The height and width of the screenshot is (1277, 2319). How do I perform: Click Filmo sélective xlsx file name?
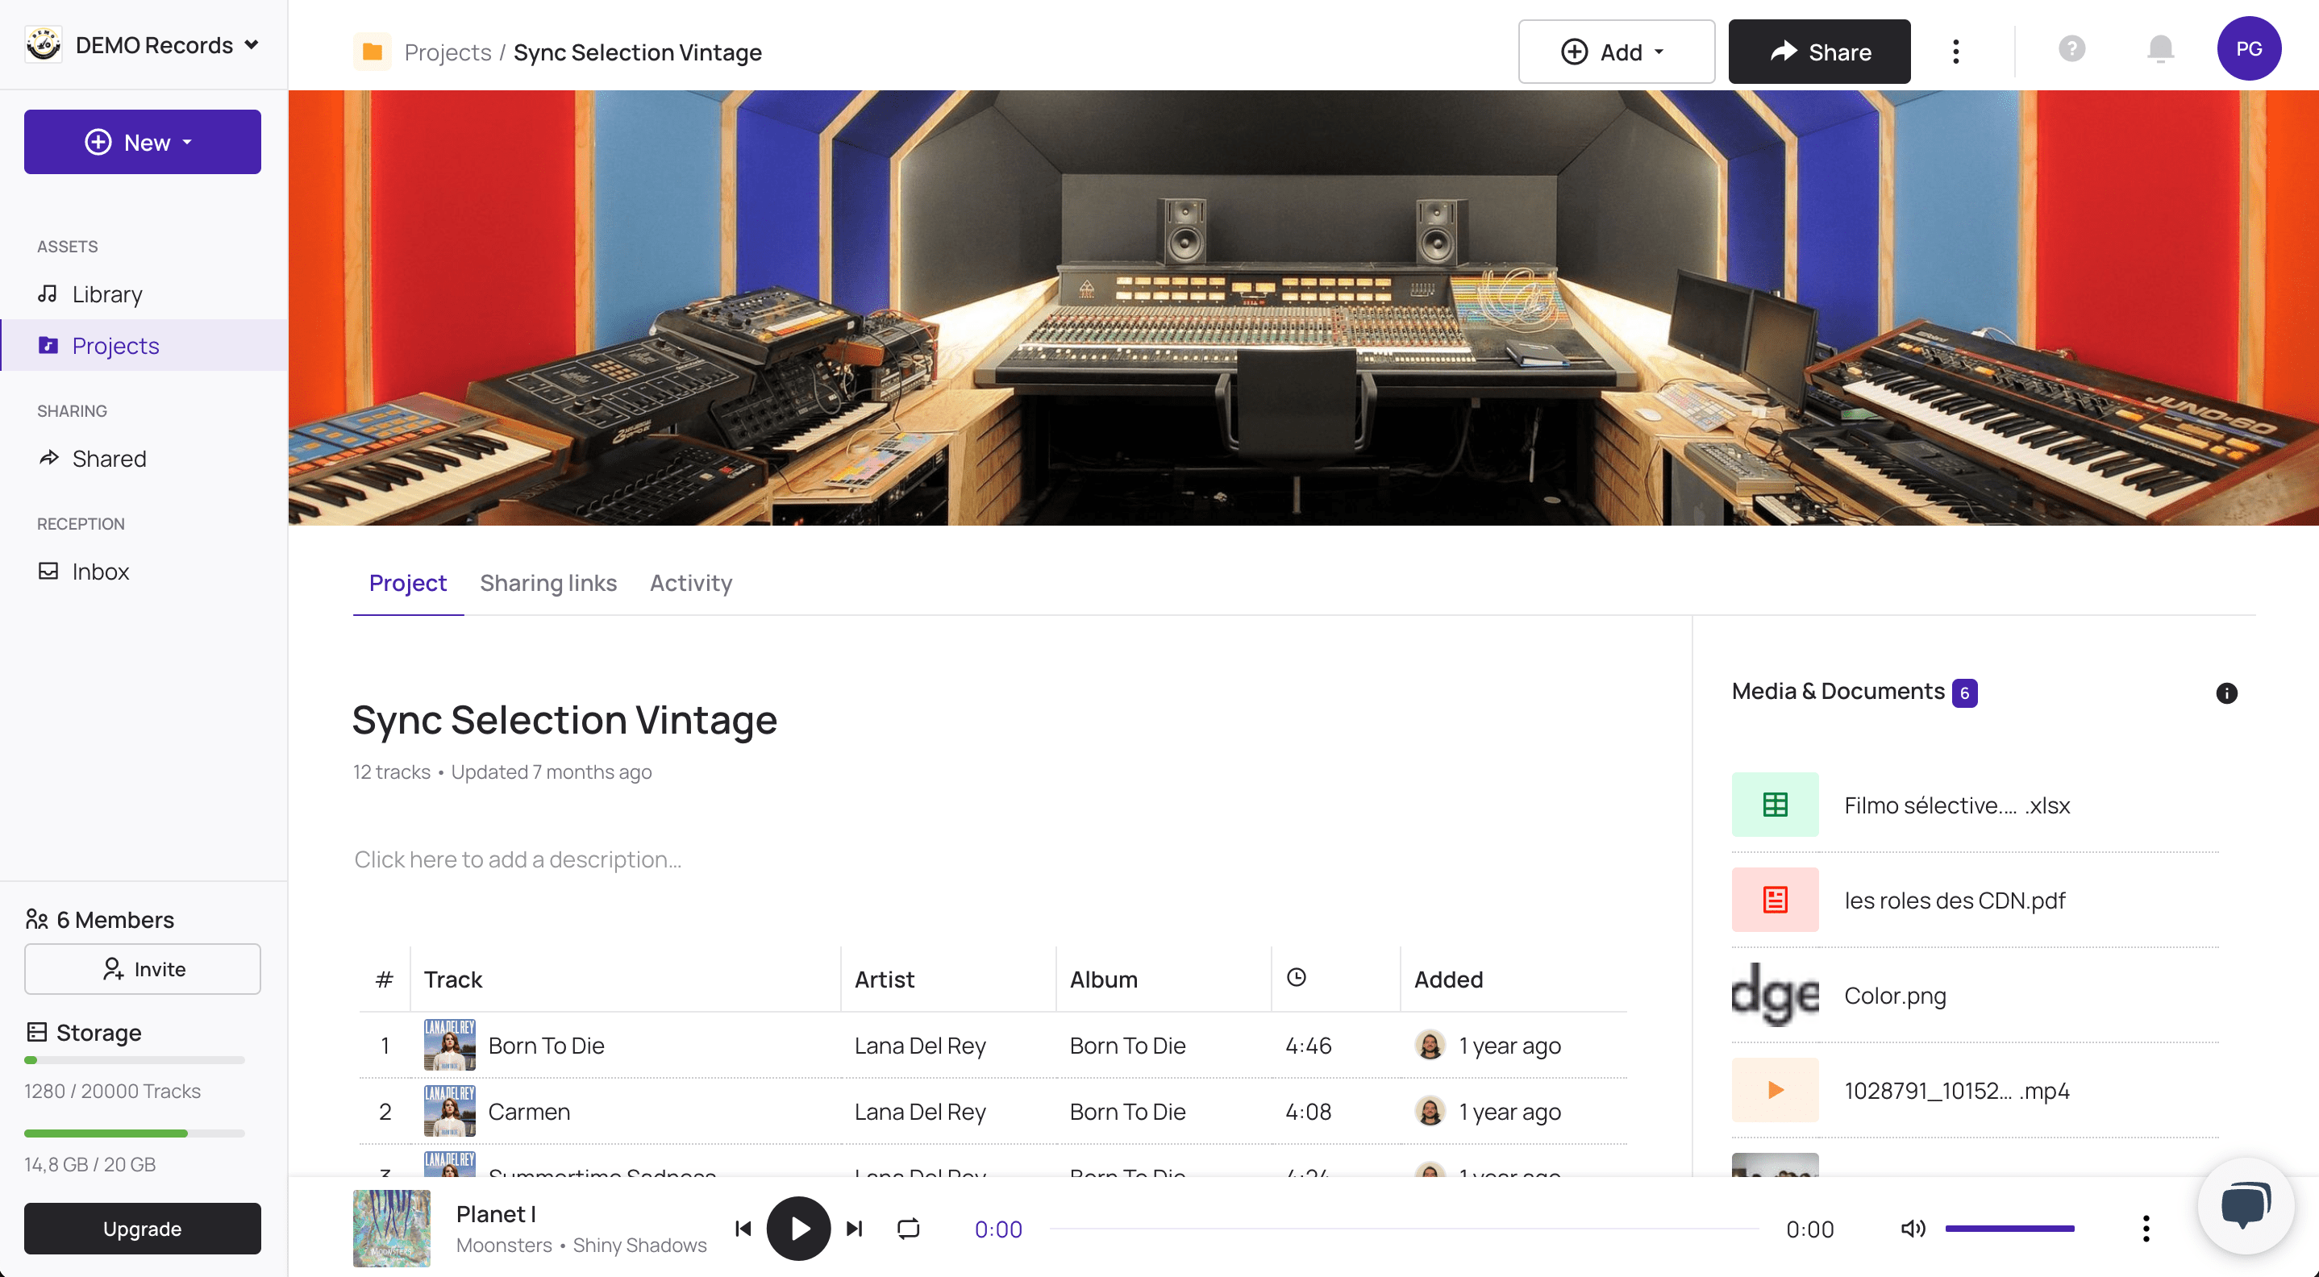pyautogui.click(x=1956, y=805)
